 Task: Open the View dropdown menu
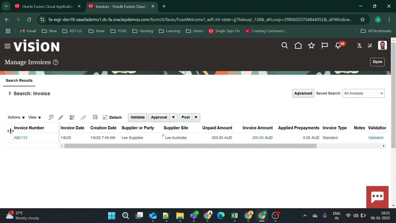click(x=35, y=117)
